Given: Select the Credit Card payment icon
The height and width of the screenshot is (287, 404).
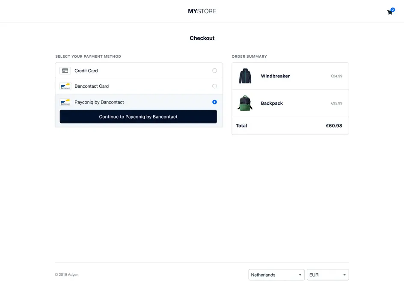Looking at the screenshot, I should click(65, 70).
